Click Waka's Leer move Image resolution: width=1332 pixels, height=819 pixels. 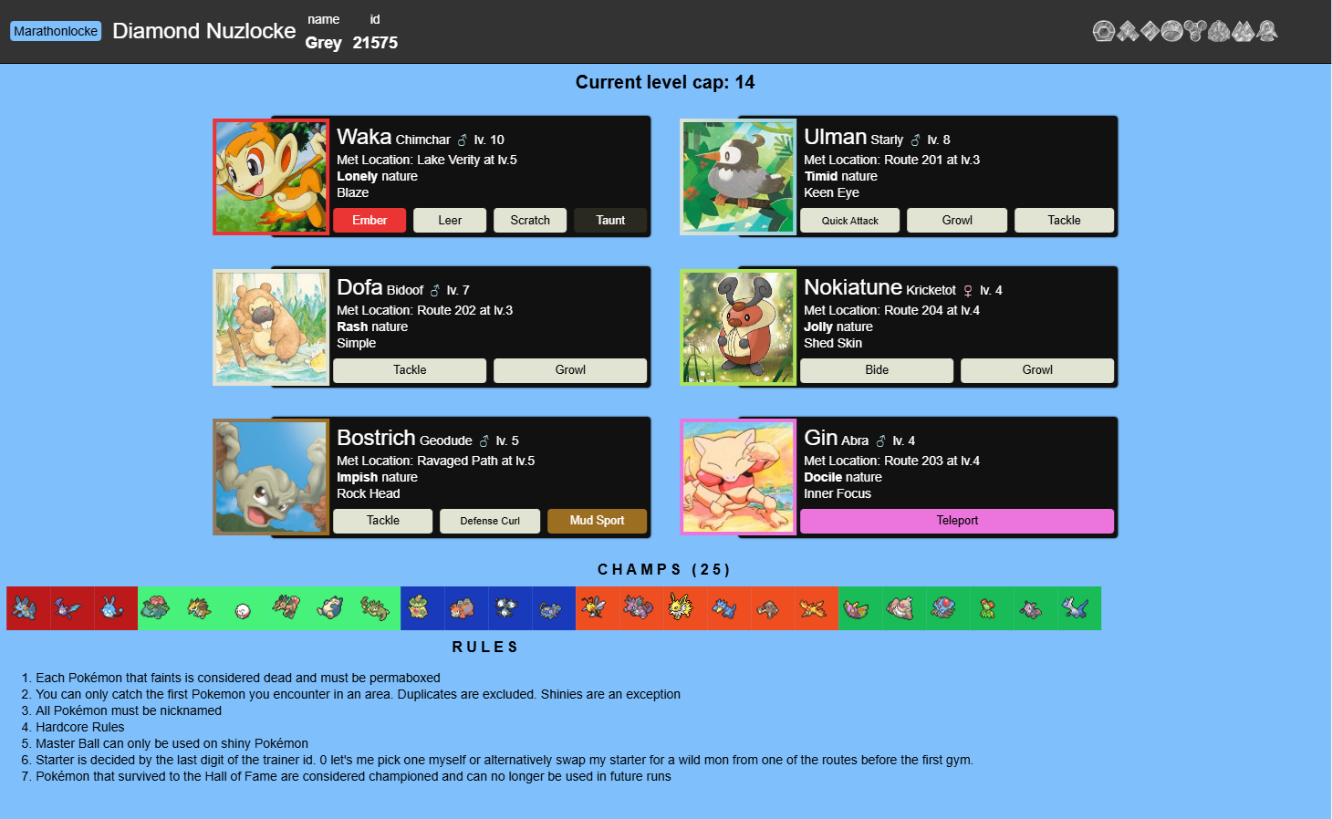click(x=450, y=220)
